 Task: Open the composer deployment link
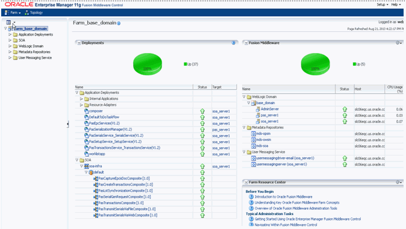[x=96, y=111]
